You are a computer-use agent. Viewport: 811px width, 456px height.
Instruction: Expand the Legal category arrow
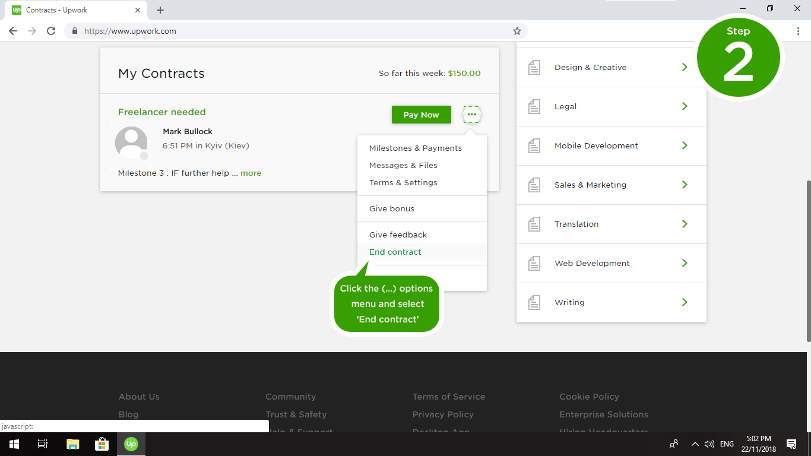(685, 106)
